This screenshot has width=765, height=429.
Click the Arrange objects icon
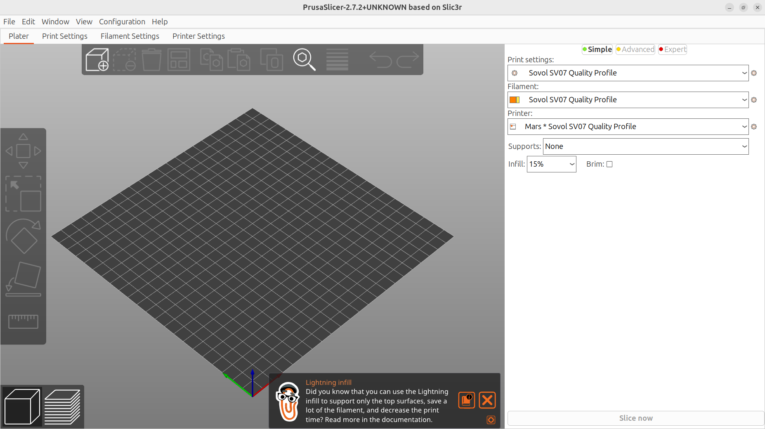pos(179,60)
